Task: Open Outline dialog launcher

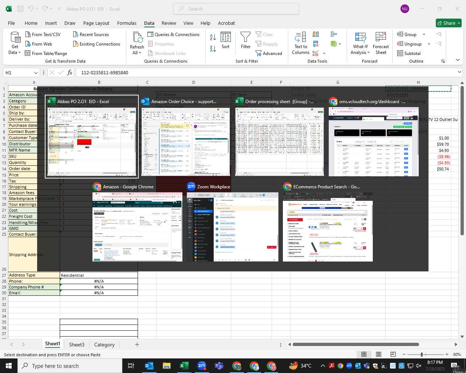Action: pos(443,61)
